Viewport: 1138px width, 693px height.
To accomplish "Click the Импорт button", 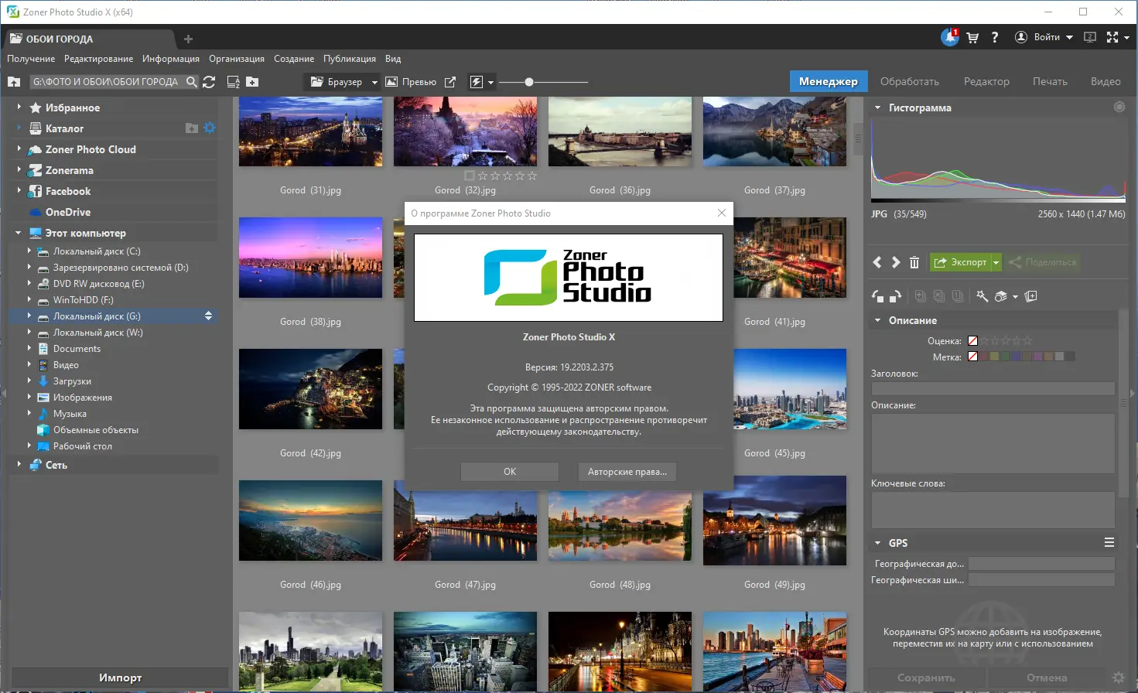I will (120, 678).
